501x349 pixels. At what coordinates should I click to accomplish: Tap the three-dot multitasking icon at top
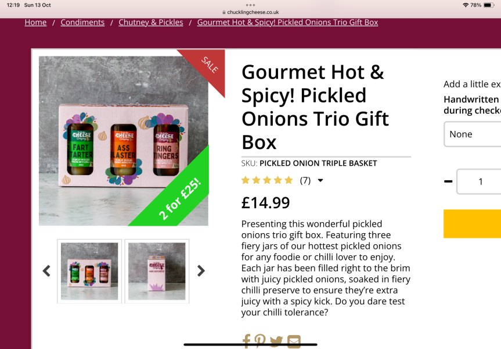tap(251, 5)
